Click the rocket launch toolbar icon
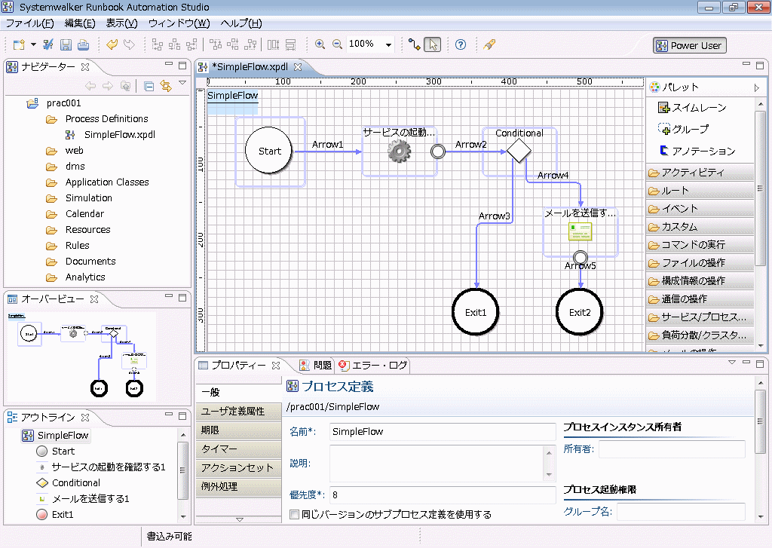 [489, 44]
